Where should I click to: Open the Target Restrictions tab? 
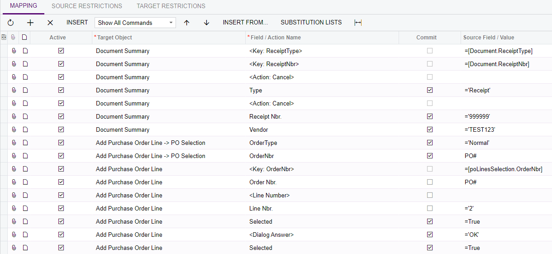point(171,6)
